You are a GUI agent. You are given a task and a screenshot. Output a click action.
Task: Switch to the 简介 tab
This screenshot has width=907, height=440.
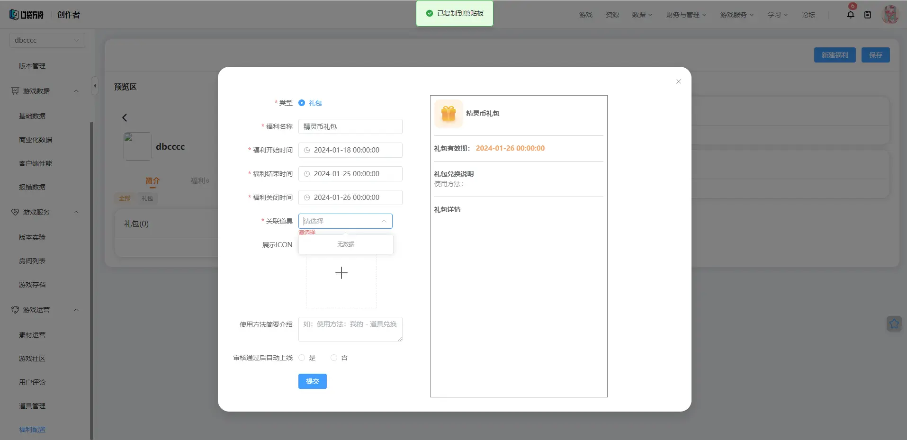tap(153, 181)
